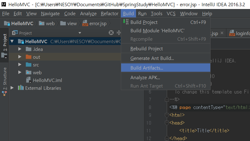This screenshot has height=141, width=250.
Task: Click the HelloMVC root folder icon in tree
Action: tap(21, 41)
